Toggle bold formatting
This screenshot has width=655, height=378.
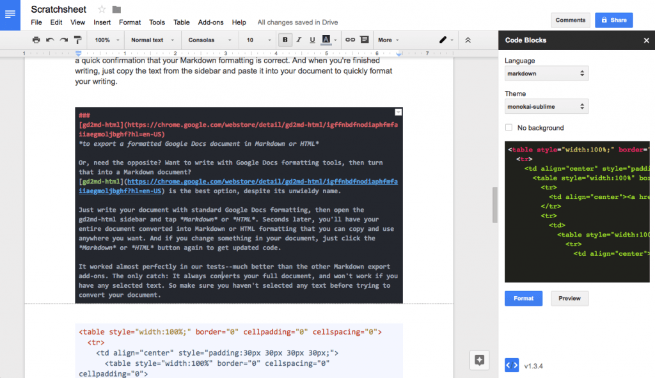coord(285,39)
